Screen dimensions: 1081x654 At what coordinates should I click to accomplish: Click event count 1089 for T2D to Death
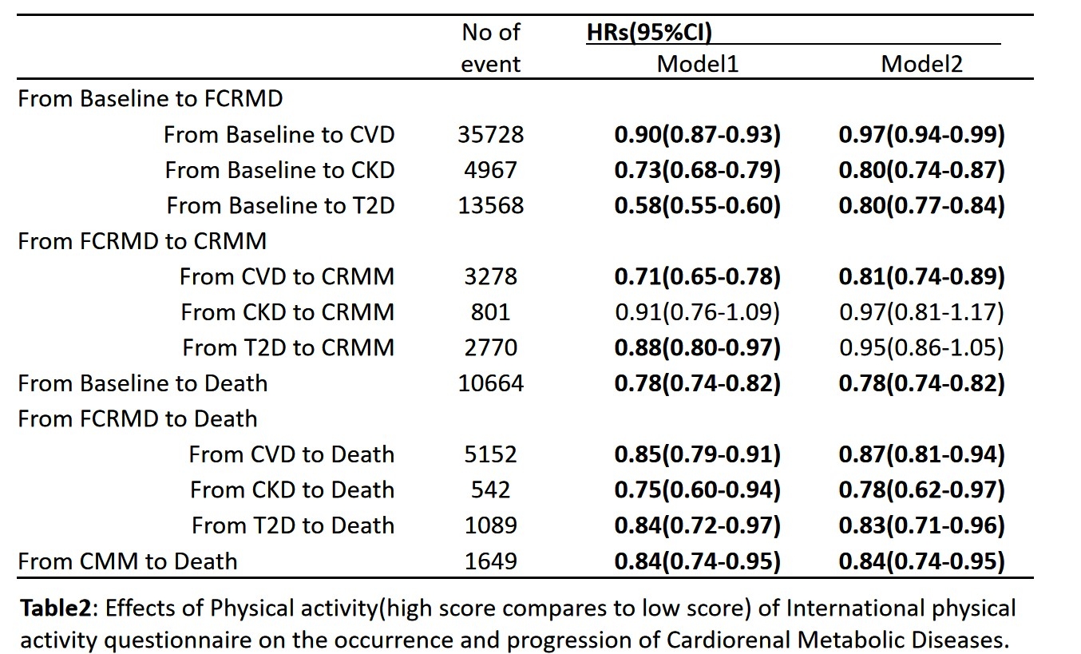pos(490,525)
